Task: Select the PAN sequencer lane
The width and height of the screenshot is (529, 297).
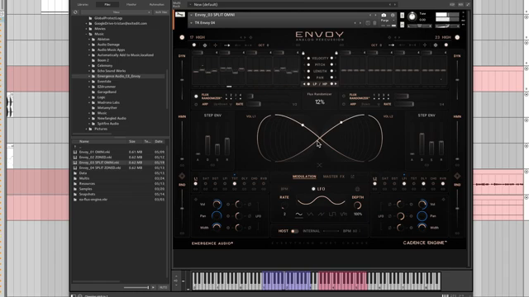Action: pyautogui.click(x=320, y=78)
